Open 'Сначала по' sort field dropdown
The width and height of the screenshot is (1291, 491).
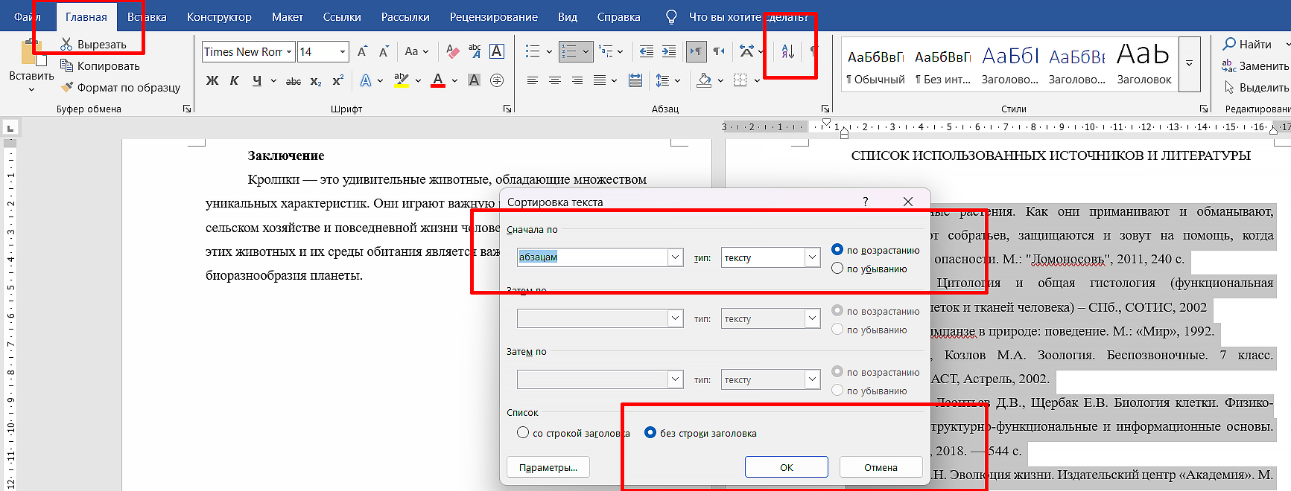tap(675, 257)
